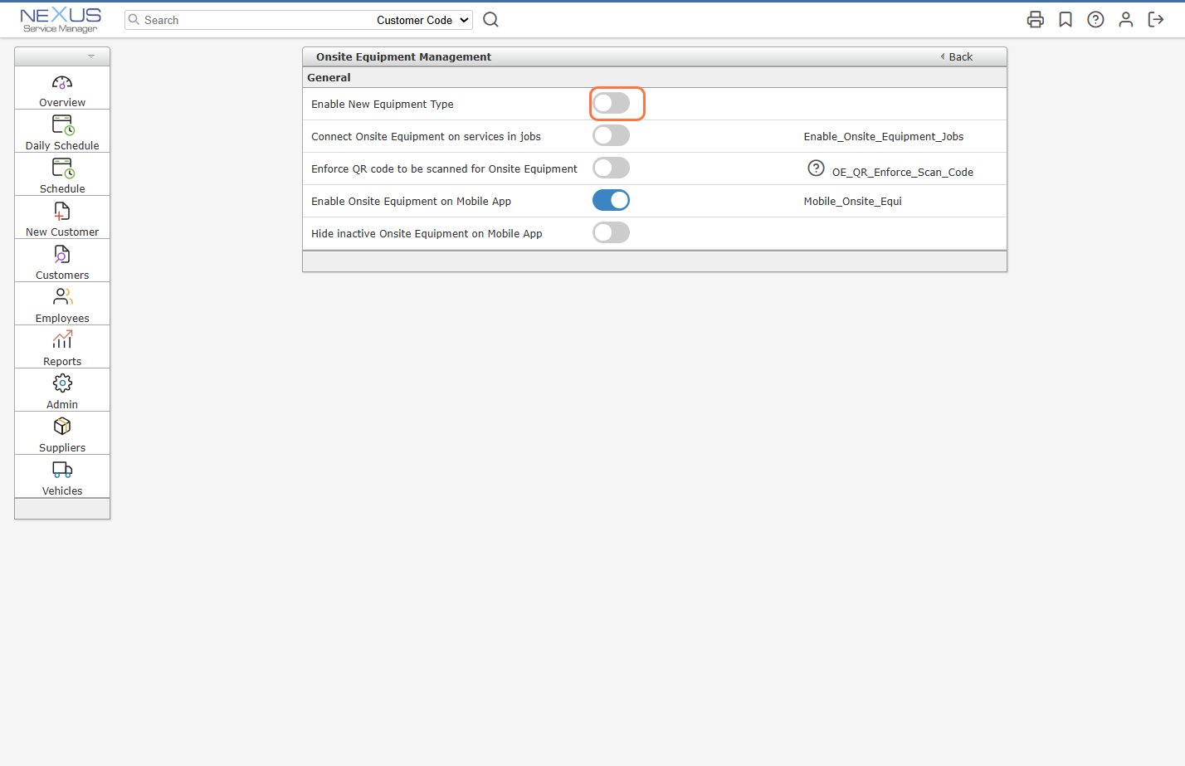Click the Enforce QR code label text
This screenshot has width=1185, height=766.
[x=444, y=168]
